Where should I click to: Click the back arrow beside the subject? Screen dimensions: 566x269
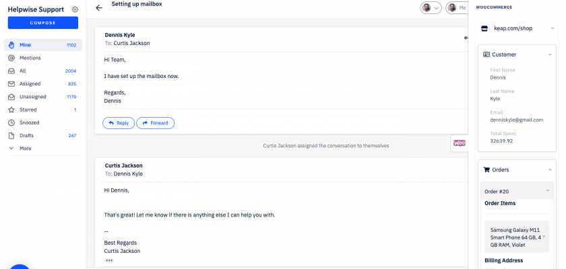pos(99,8)
